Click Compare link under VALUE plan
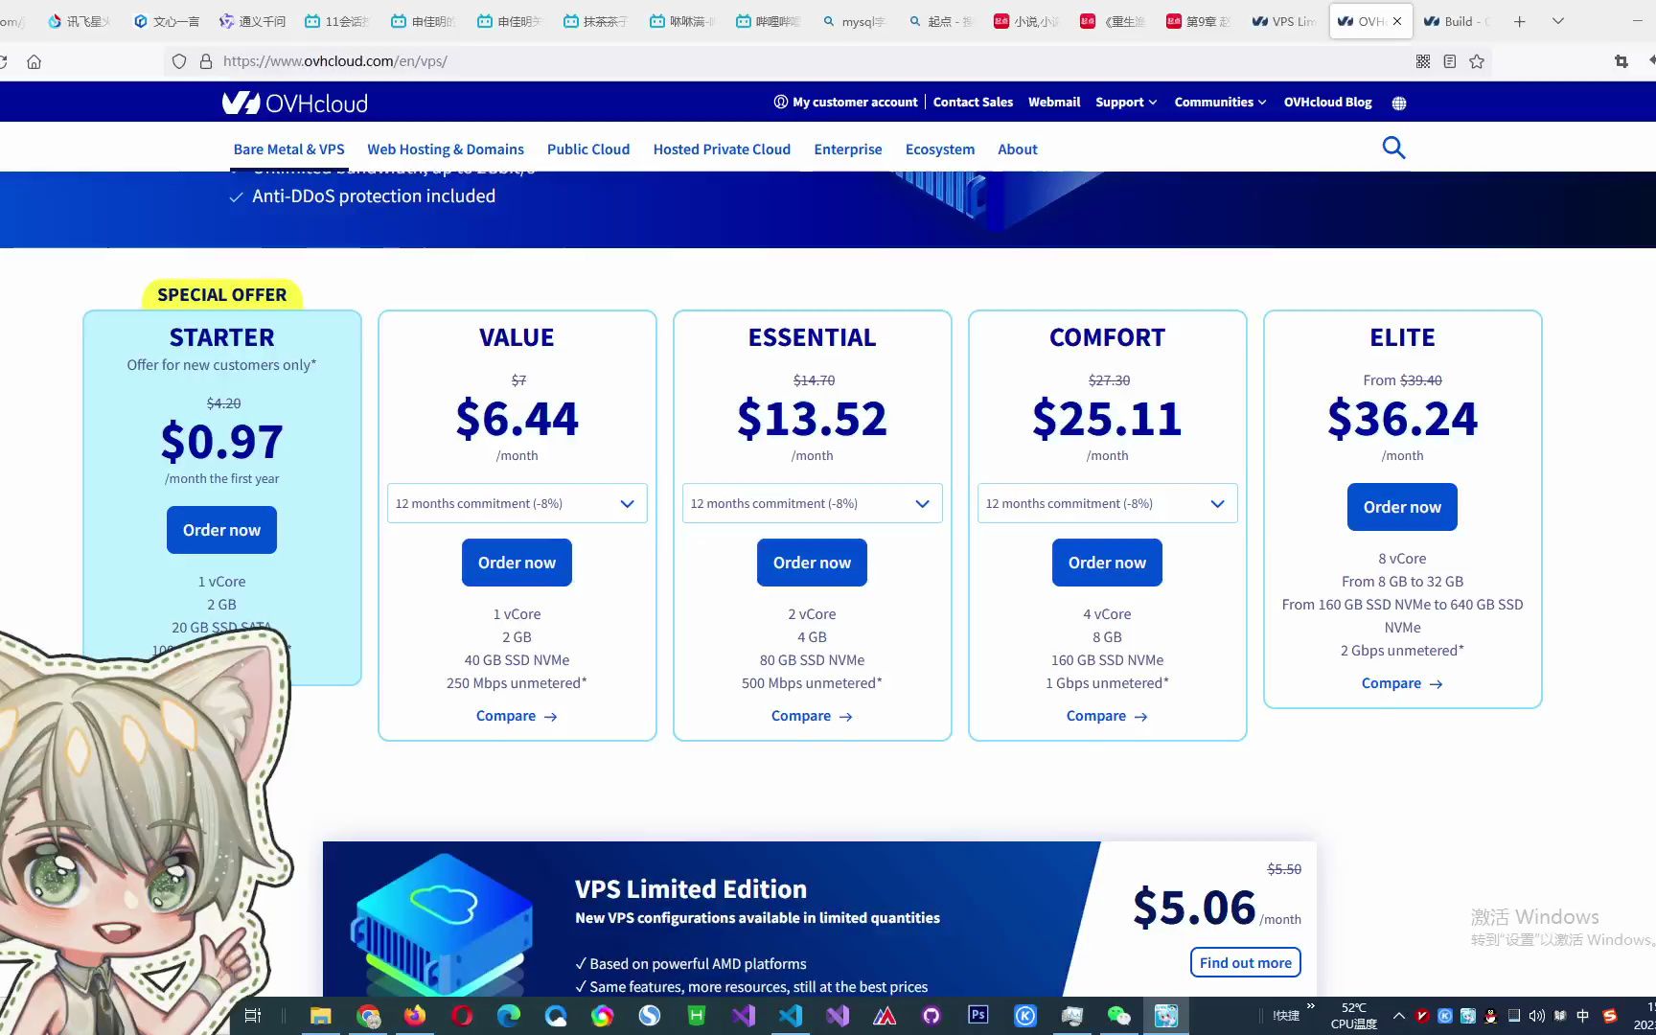 pyautogui.click(x=517, y=716)
